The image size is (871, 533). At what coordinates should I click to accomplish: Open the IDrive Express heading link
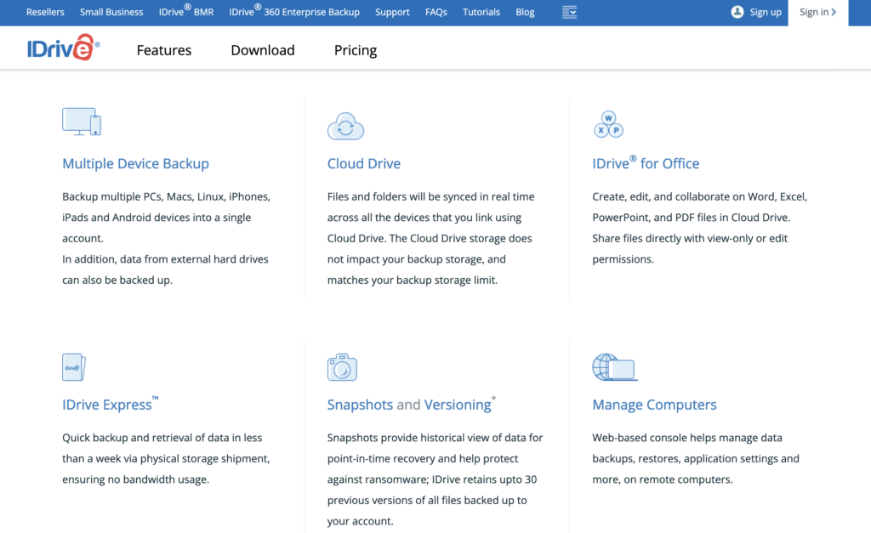[110, 404]
